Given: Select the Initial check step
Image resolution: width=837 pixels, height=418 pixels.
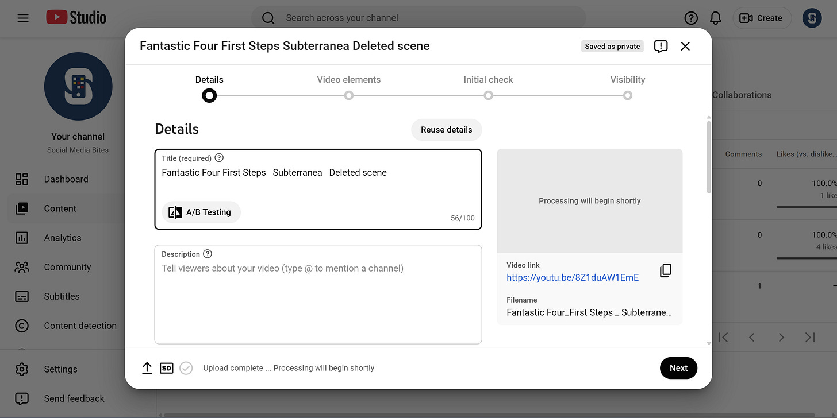Looking at the screenshot, I should tap(488, 87).
